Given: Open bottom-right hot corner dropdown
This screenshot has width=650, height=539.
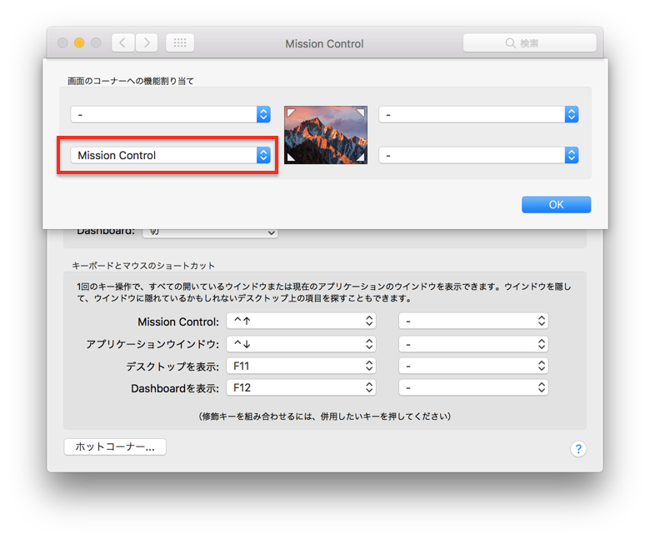Looking at the screenshot, I should (478, 155).
